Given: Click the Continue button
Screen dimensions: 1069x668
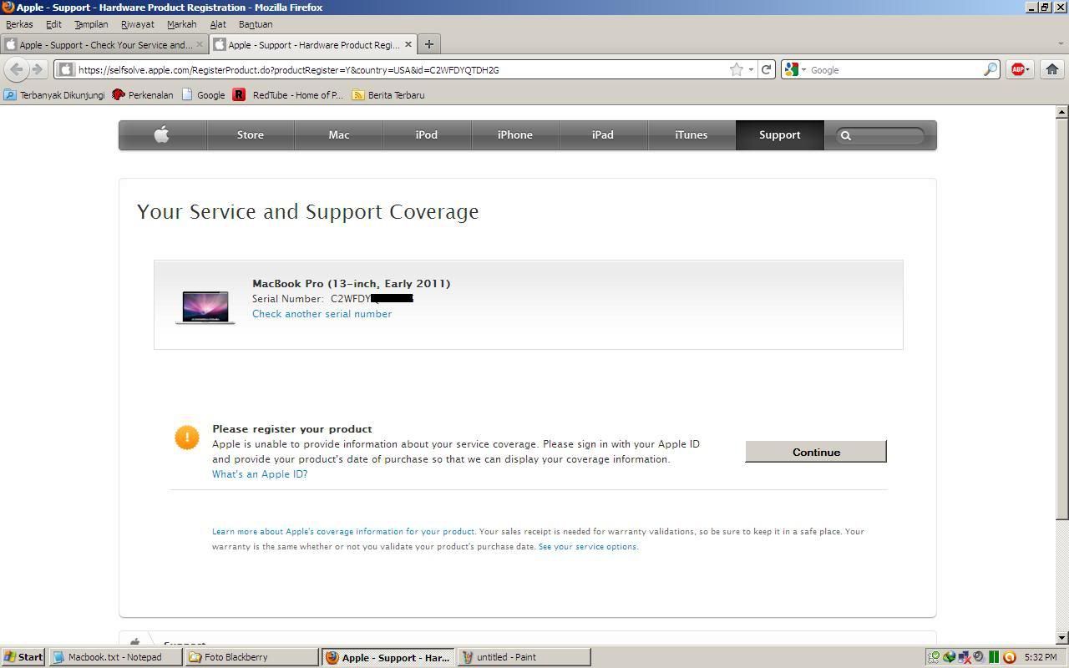Looking at the screenshot, I should [816, 452].
